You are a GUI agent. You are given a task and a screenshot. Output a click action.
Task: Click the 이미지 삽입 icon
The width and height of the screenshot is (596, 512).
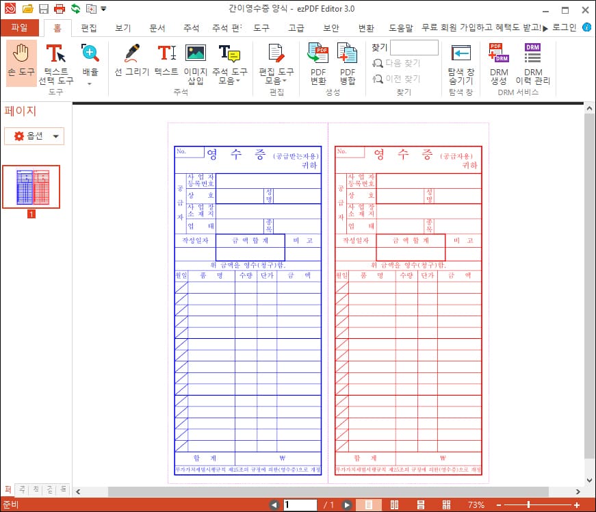pyautogui.click(x=195, y=62)
